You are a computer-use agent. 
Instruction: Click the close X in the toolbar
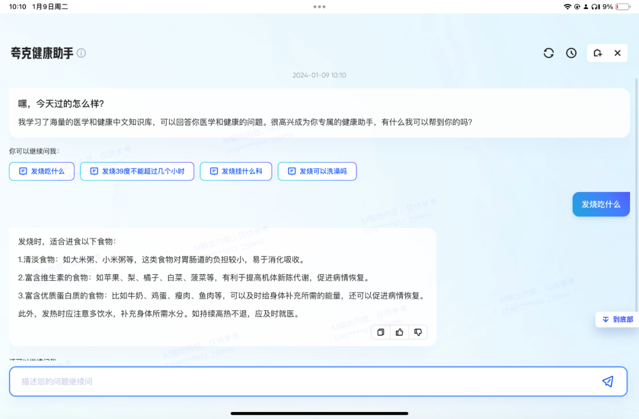617,53
